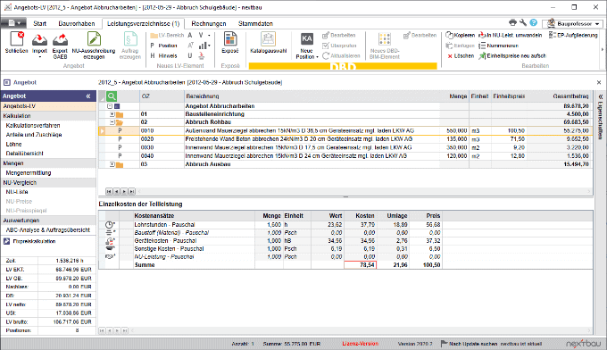Click the KA Neue Position icon
This screenshot has width=607, height=350.
point(307,39)
